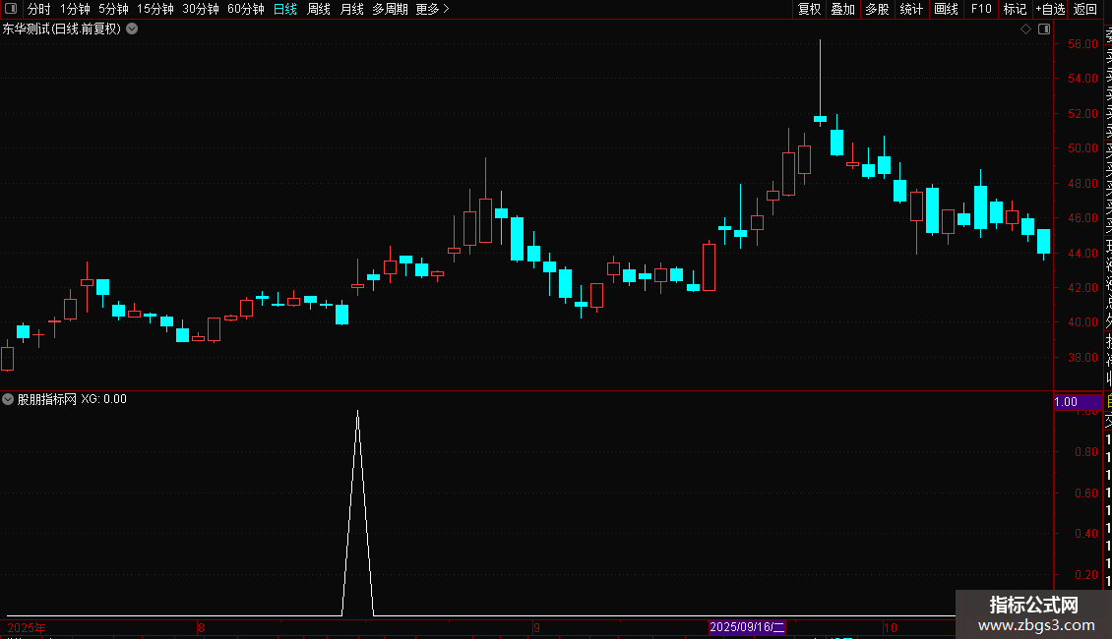
Task: Select the 60分钟 period tab
Action: pos(246,9)
